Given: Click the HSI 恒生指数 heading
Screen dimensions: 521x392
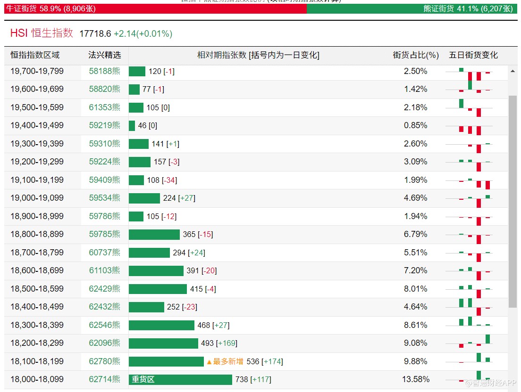Looking at the screenshot, I should point(42,33).
